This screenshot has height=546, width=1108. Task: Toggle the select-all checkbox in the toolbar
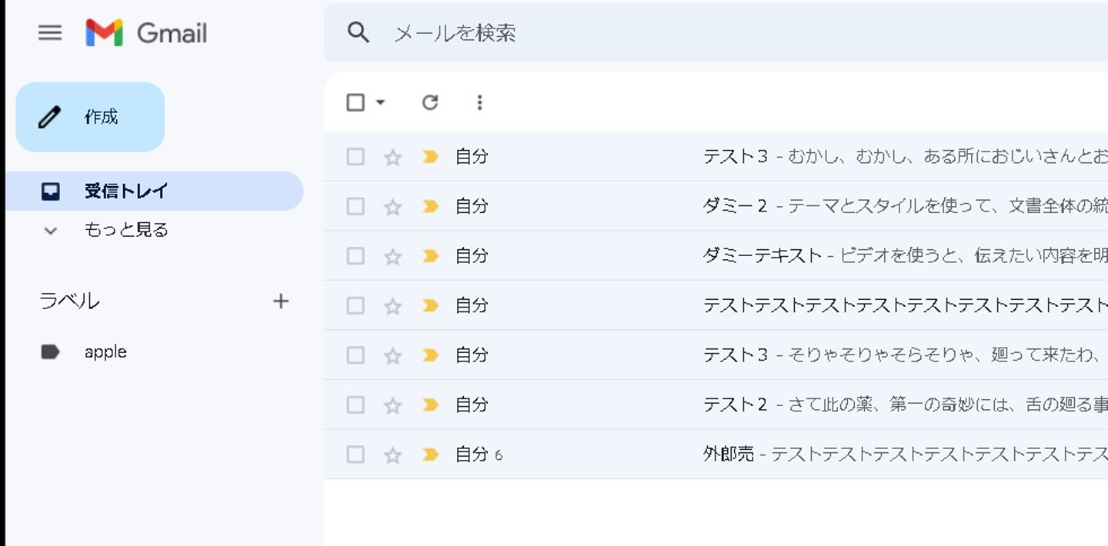tap(355, 102)
